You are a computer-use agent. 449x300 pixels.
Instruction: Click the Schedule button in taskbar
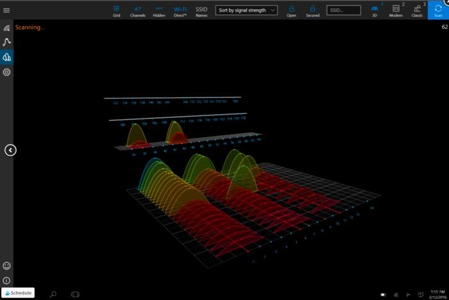pos(17,293)
